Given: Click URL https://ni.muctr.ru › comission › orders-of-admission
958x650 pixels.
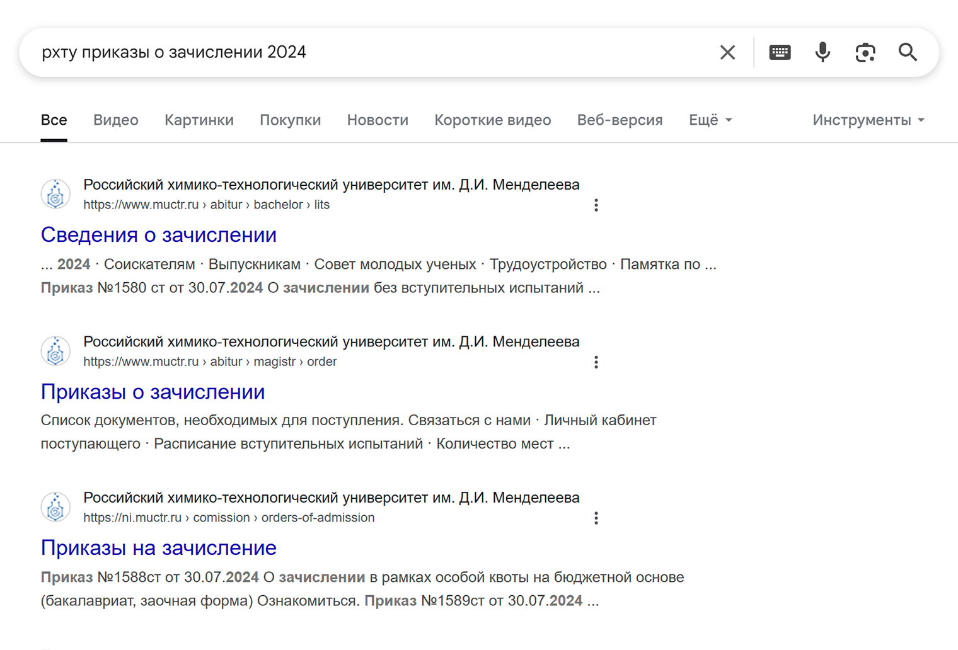Looking at the screenshot, I should click(x=229, y=518).
